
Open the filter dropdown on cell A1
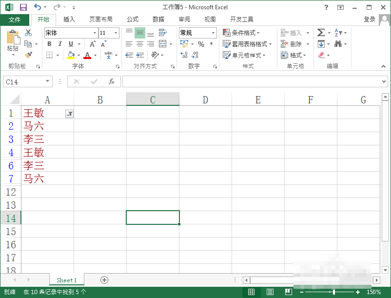[69, 113]
